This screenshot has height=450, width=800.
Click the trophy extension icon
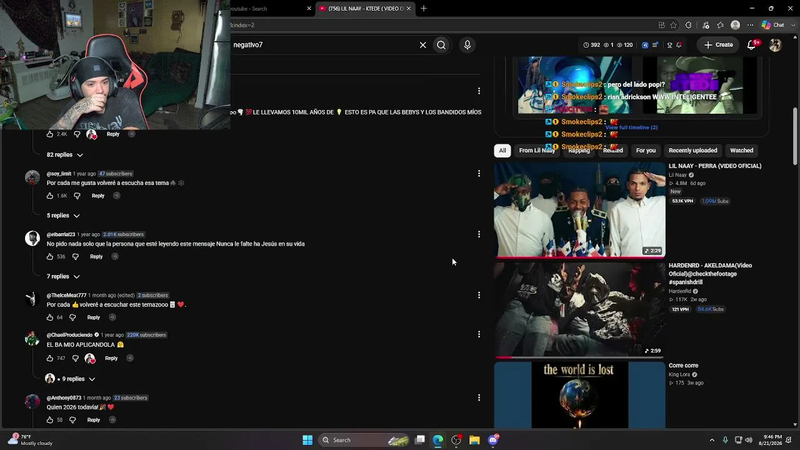click(669, 45)
